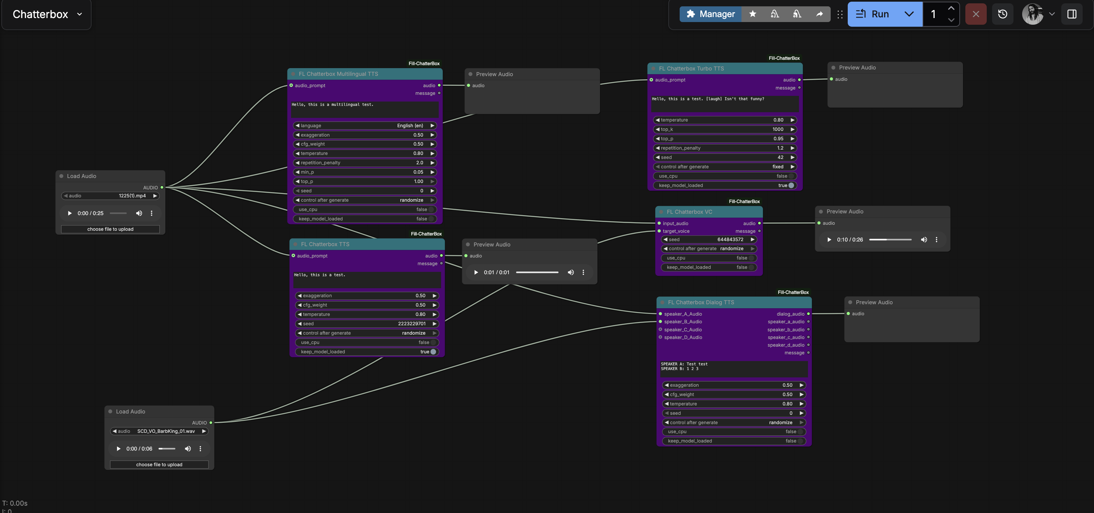Toggle keep_model_loaded true in FL Chatterbox TTS
The image size is (1094, 513).
tap(367, 352)
